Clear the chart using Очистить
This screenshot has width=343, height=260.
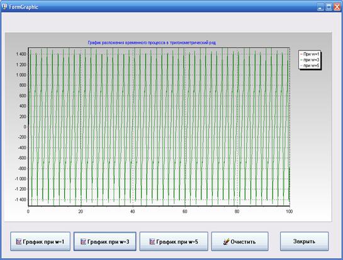(x=240, y=241)
